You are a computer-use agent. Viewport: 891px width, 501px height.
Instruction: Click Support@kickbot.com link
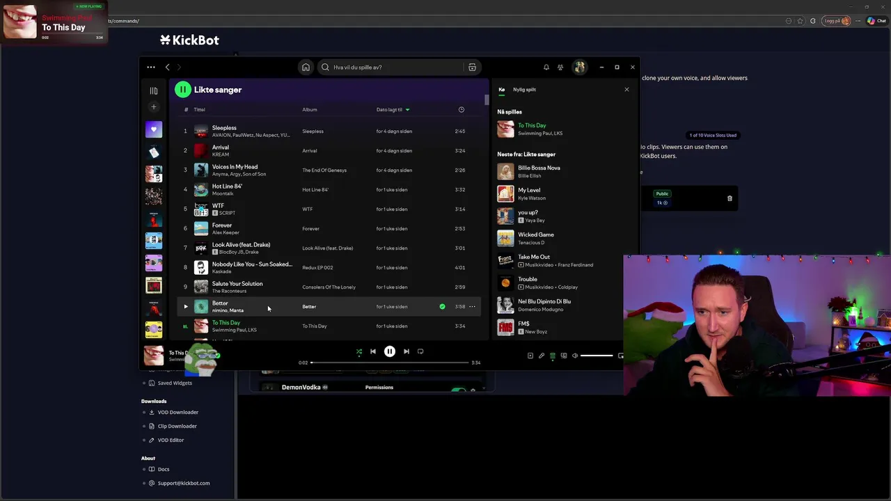[x=184, y=483]
